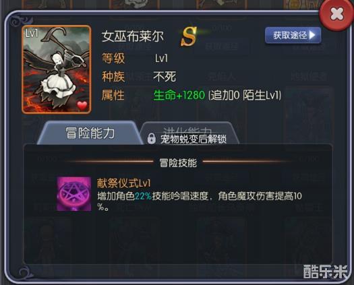Click the 22% chant speed value
The width and height of the screenshot is (354, 285).
tap(143, 196)
